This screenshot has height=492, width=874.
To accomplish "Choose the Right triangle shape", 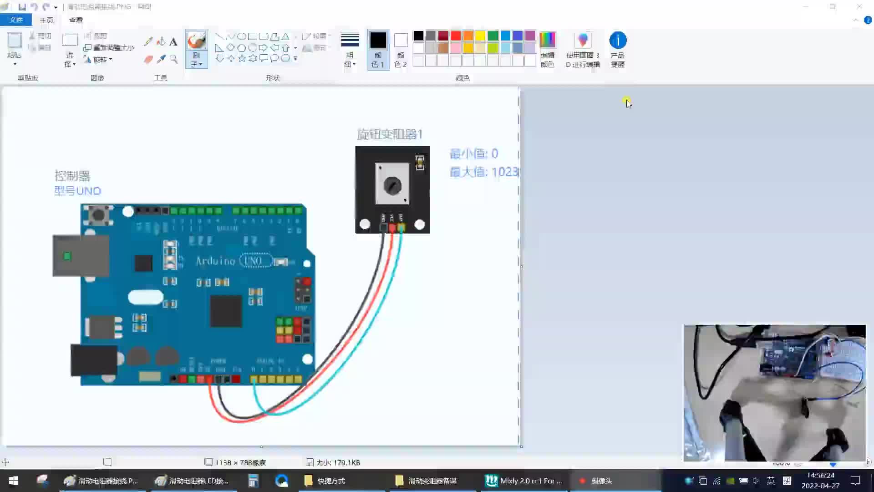I will click(x=219, y=47).
